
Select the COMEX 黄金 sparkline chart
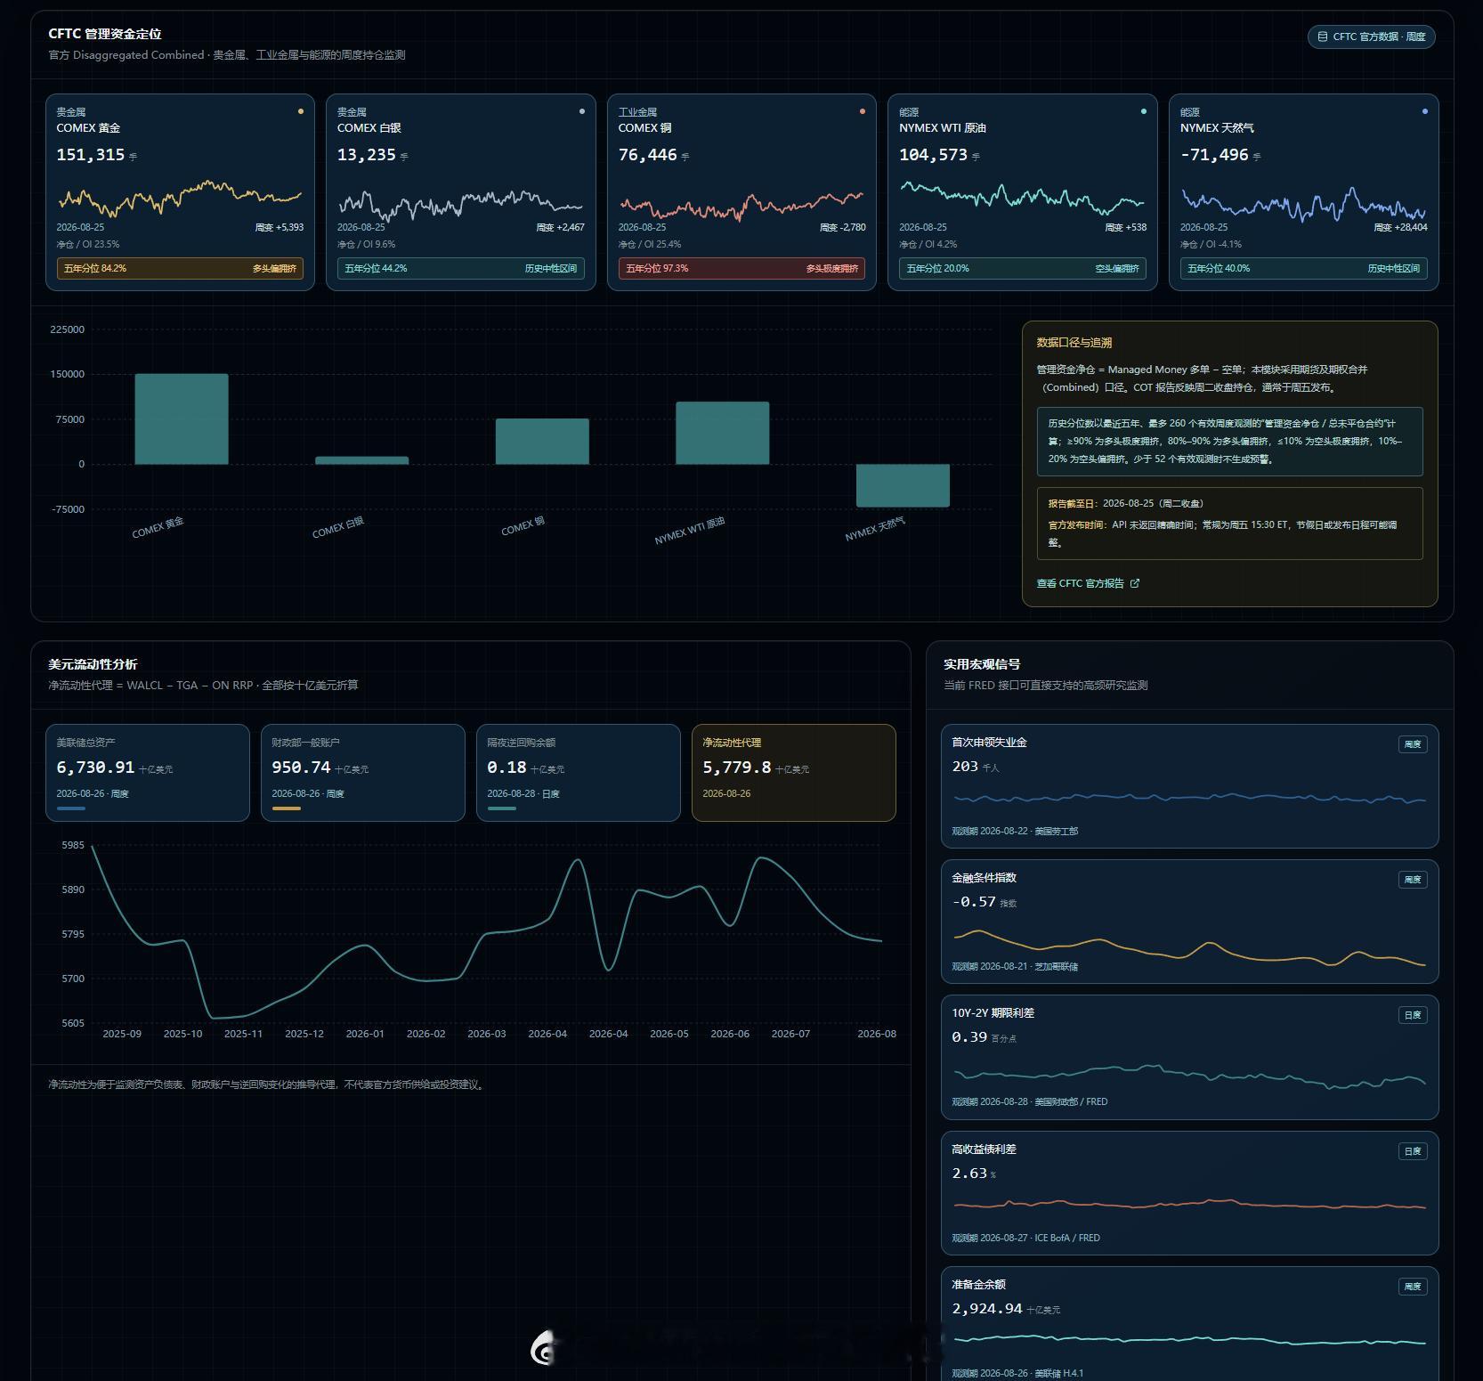[x=180, y=198]
